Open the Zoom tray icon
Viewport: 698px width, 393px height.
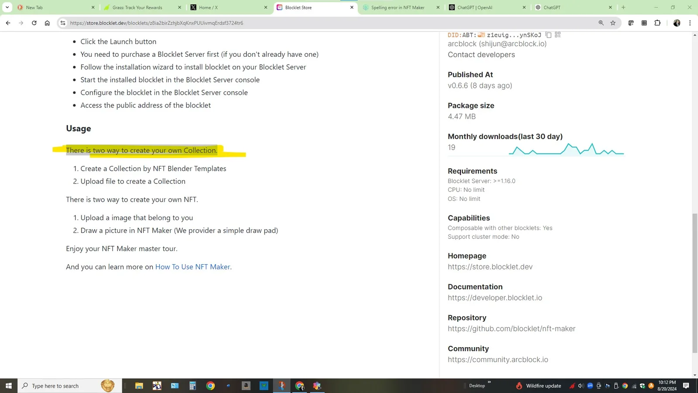coord(590,386)
